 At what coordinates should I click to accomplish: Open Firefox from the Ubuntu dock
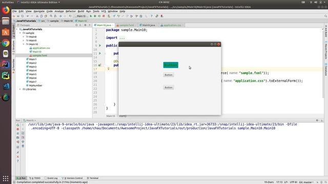[x=6, y=10]
